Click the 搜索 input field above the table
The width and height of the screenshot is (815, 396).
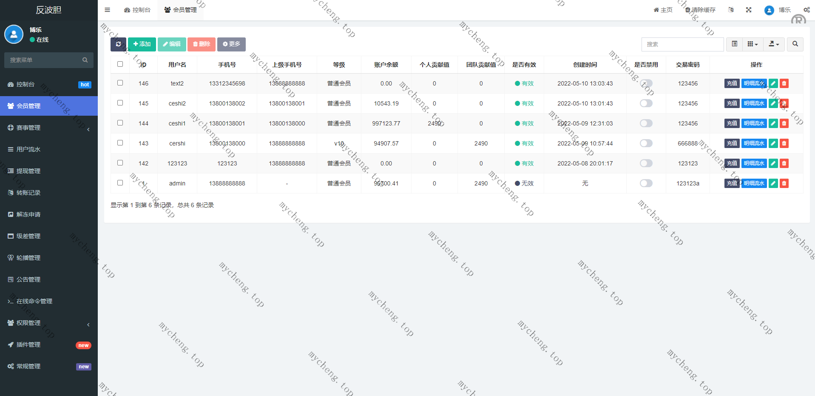[682, 44]
